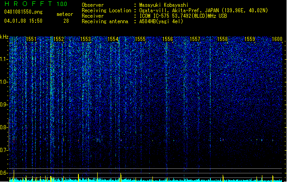
Task: Click the 1551 time marker
Action: [x=31, y=39]
